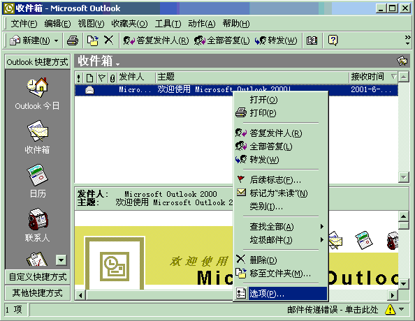Sort messages by the 发件人 column header
Image resolution: width=415 pixels, height=321 pixels.
[x=136, y=77]
